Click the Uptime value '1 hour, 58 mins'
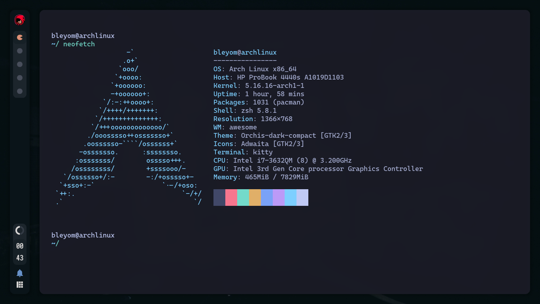Screen dimensions: 540x304 [275, 94]
